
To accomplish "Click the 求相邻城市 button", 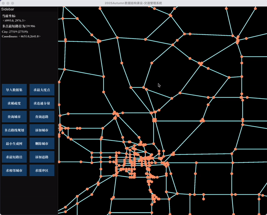I will click(x=14, y=170).
